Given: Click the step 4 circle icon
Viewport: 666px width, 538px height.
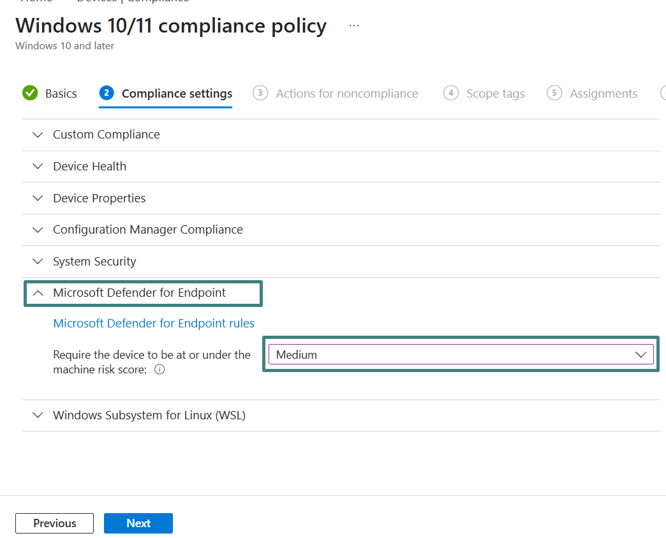Looking at the screenshot, I should coord(451,93).
